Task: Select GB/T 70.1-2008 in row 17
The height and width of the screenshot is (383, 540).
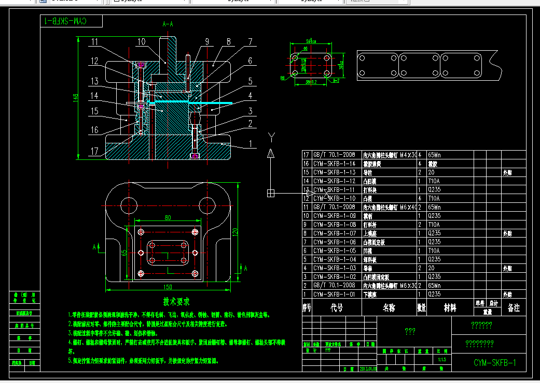Action: click(334, 155)
